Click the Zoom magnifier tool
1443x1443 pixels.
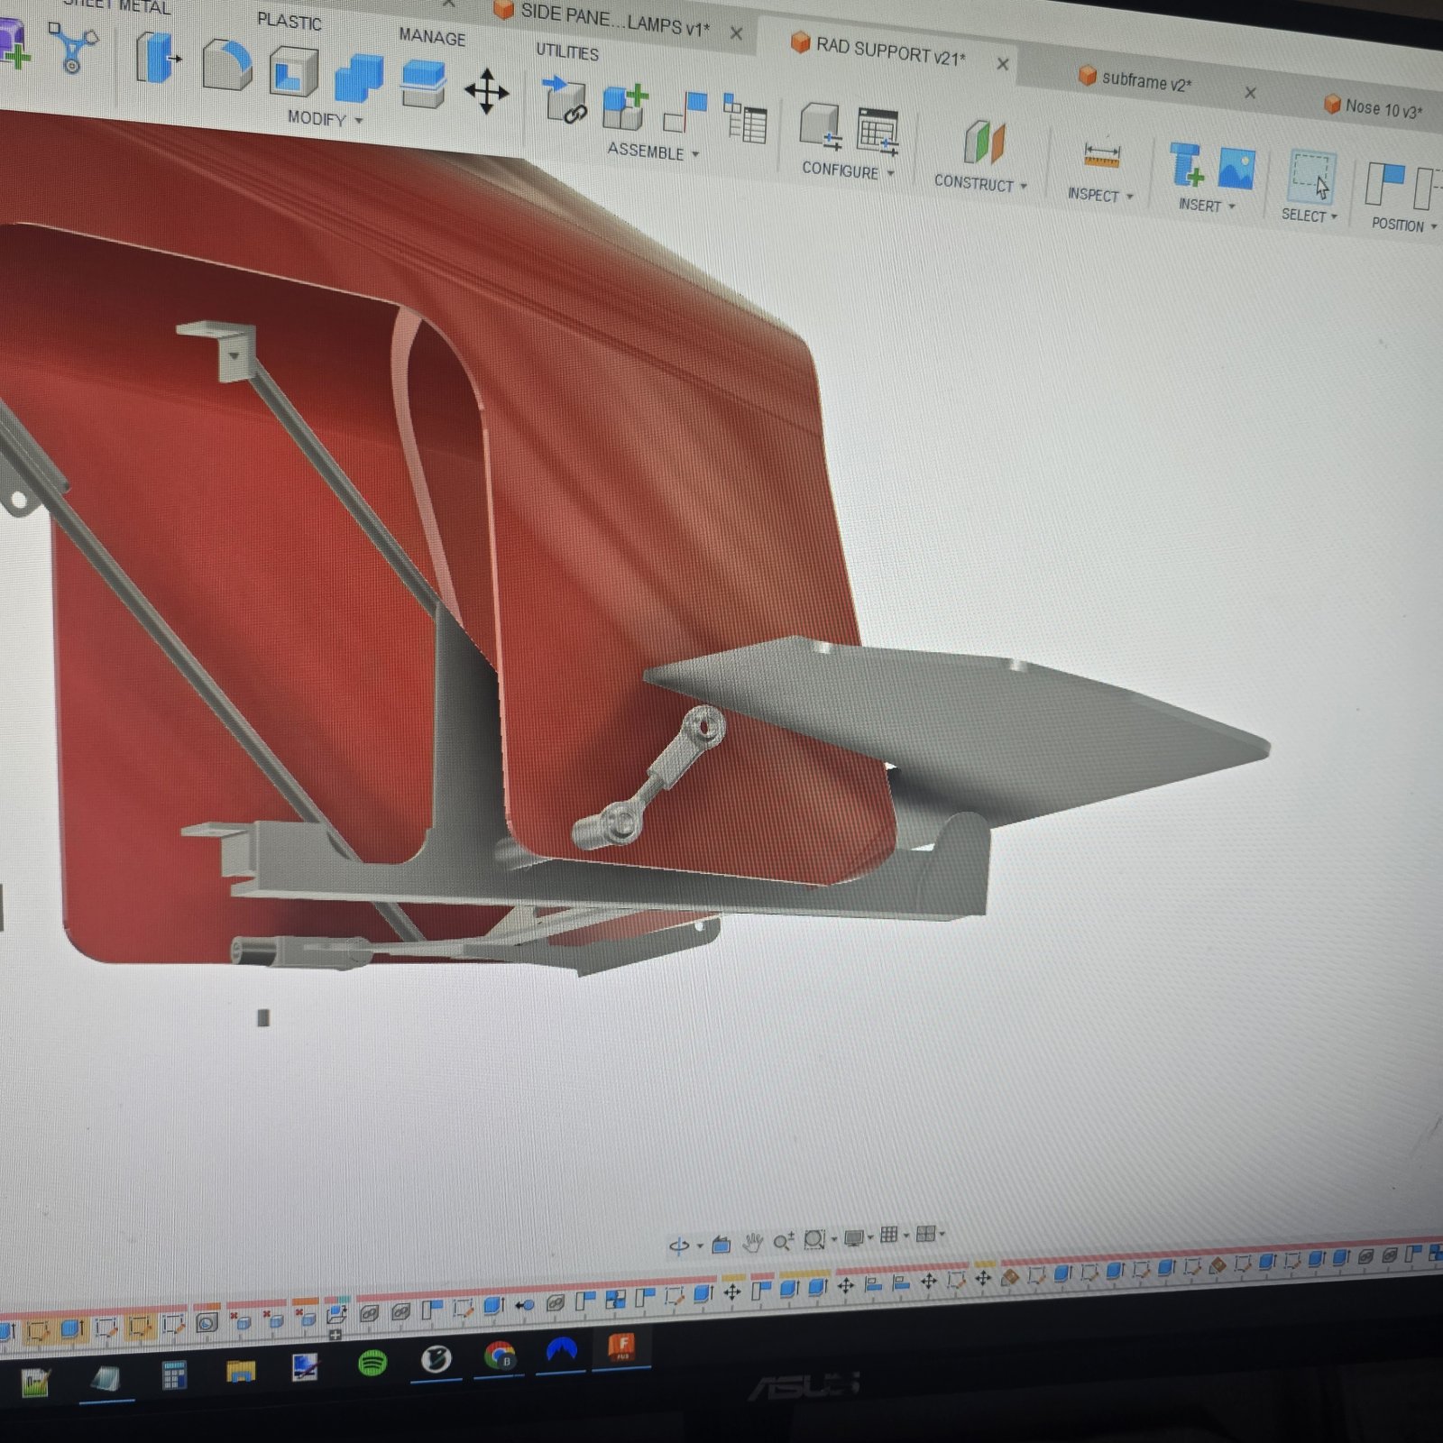(782, 1242)
